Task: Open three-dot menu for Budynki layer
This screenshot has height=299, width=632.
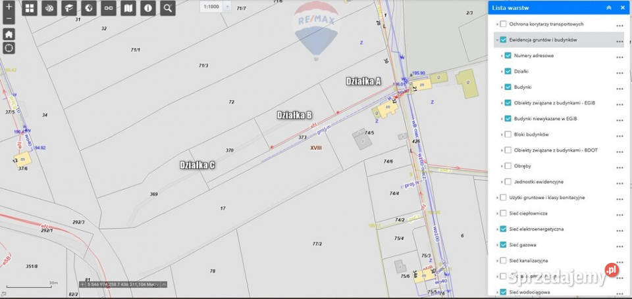Action: (619, 88)
